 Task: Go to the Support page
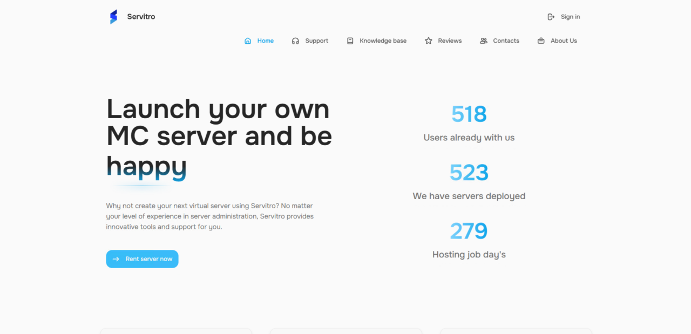(316, 41)
